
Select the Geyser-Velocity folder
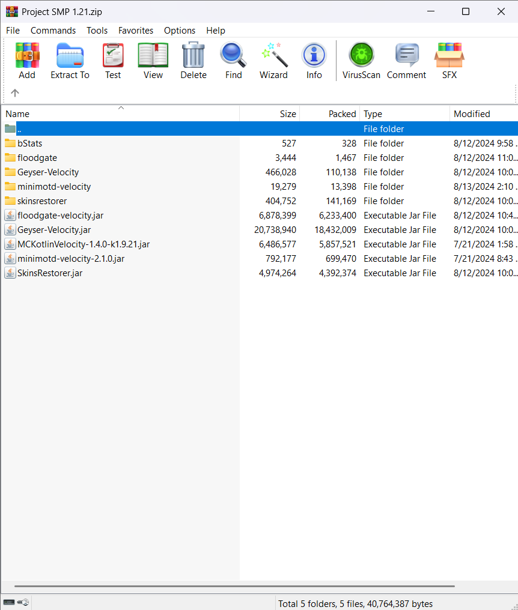[48, 172]
